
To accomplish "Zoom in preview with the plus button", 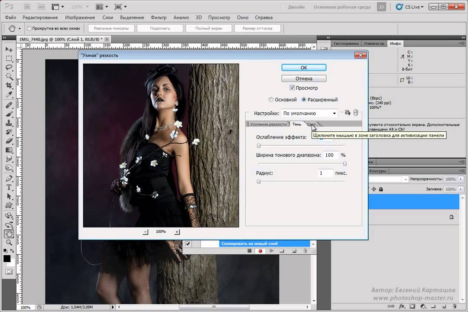I will 177,232.
